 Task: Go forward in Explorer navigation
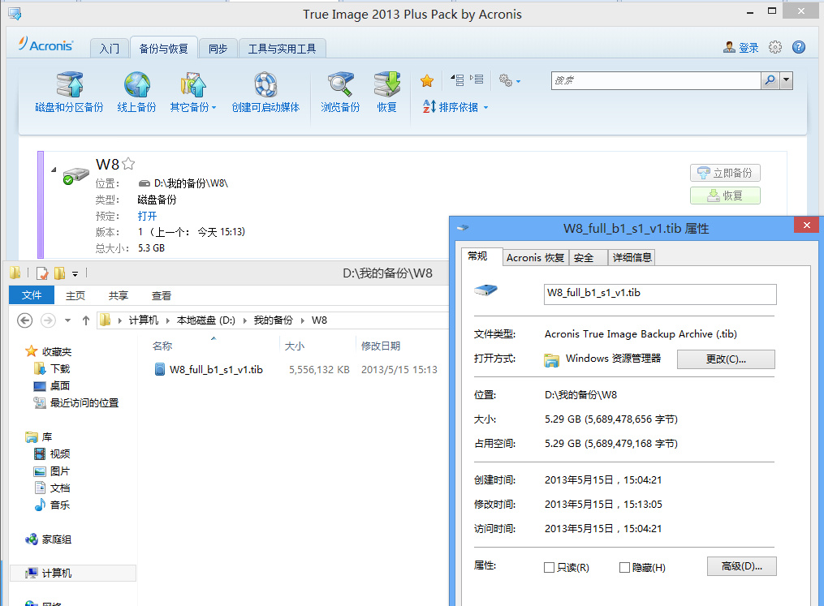pyautogui.click(x=48, y=320)
